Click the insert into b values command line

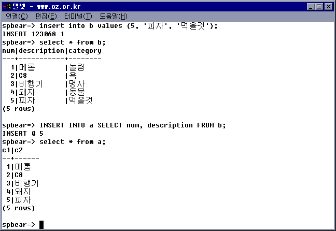(110, 26)
